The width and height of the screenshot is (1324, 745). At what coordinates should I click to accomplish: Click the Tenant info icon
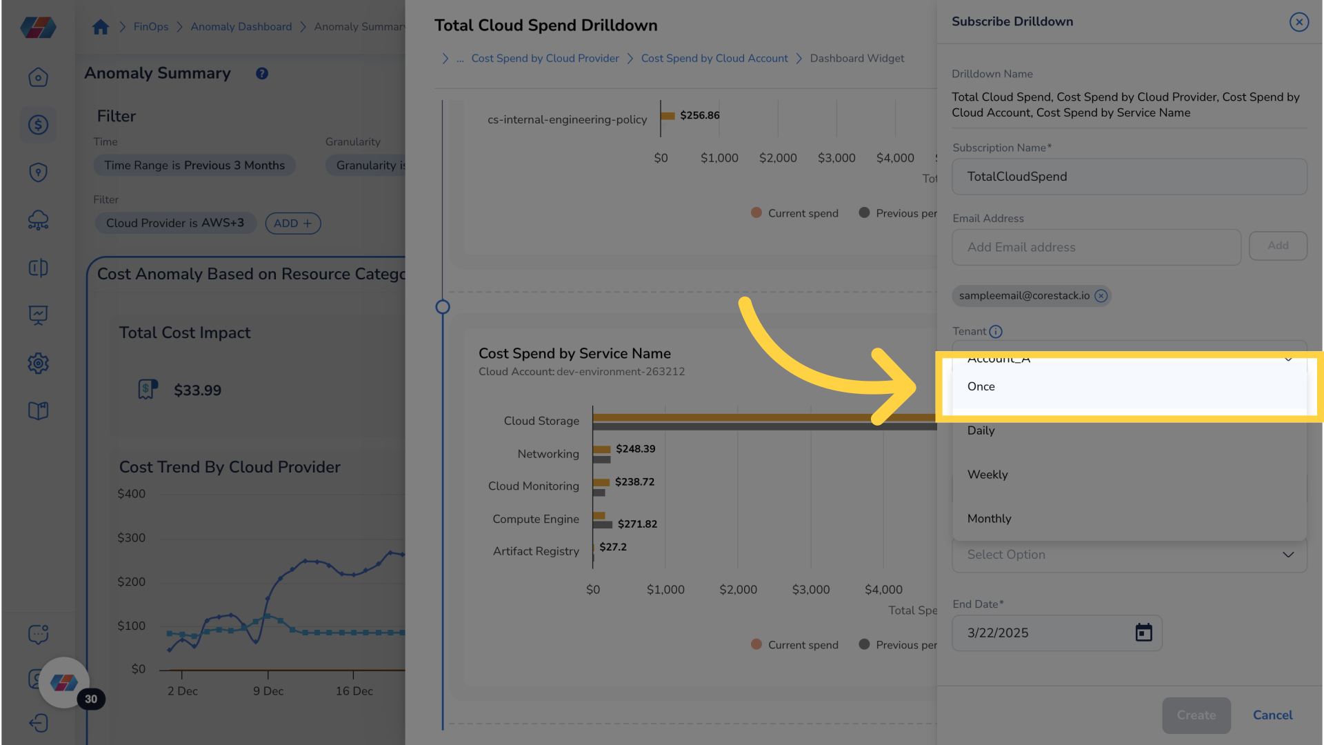click(996, 331)
